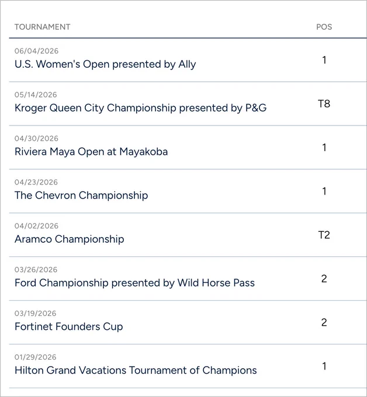The height and width of the screenshot is (397, 367).
Task: Click date 03/26/2026 above Ford Championship
Action: pyautogui.click(x=36, y=270)
